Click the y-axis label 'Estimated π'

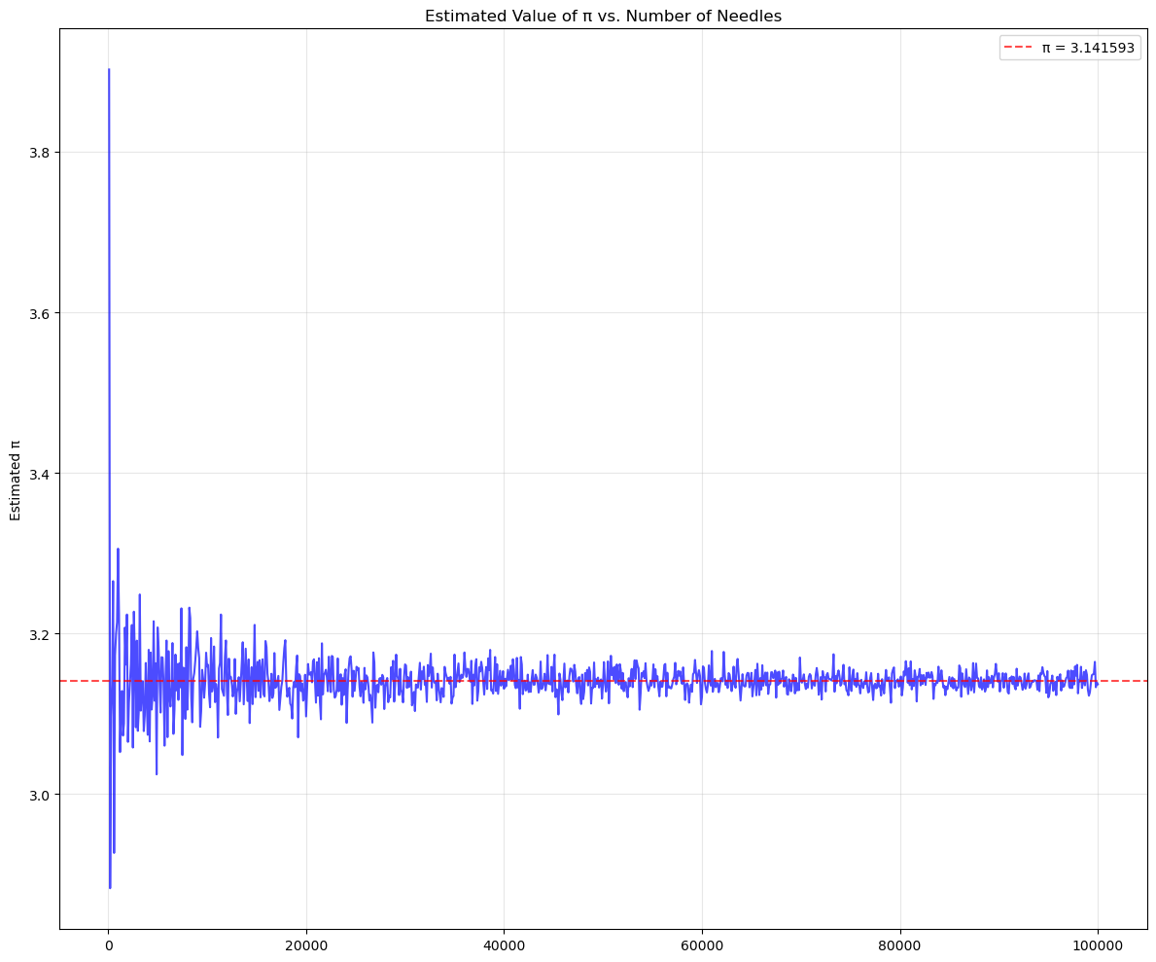(x=16, y=481)
